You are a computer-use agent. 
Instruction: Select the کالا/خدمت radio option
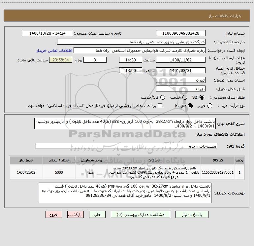tap(163, 97)
